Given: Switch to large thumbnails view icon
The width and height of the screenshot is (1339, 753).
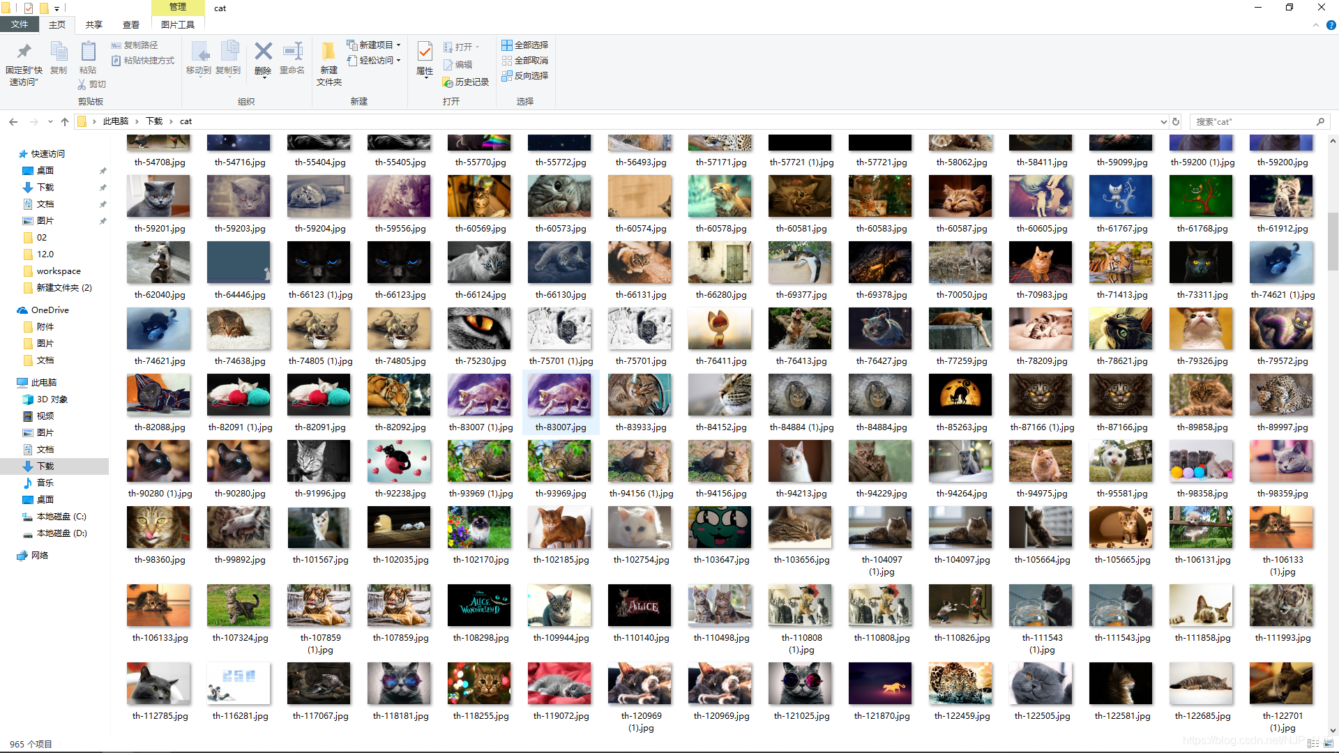Looking at the screenshot, I should (1328, 744).
